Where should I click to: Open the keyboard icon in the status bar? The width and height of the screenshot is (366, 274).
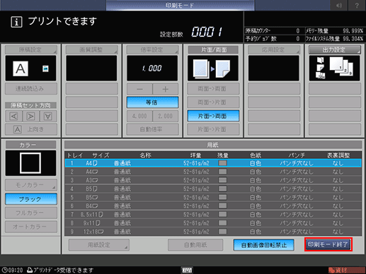pos(187,270)
